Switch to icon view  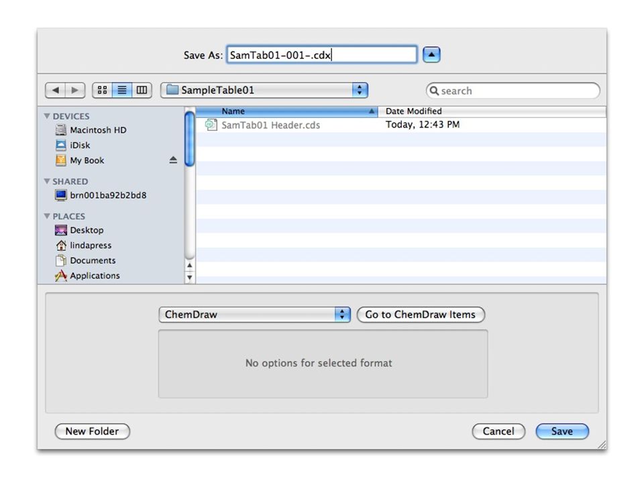pos(102,90)
